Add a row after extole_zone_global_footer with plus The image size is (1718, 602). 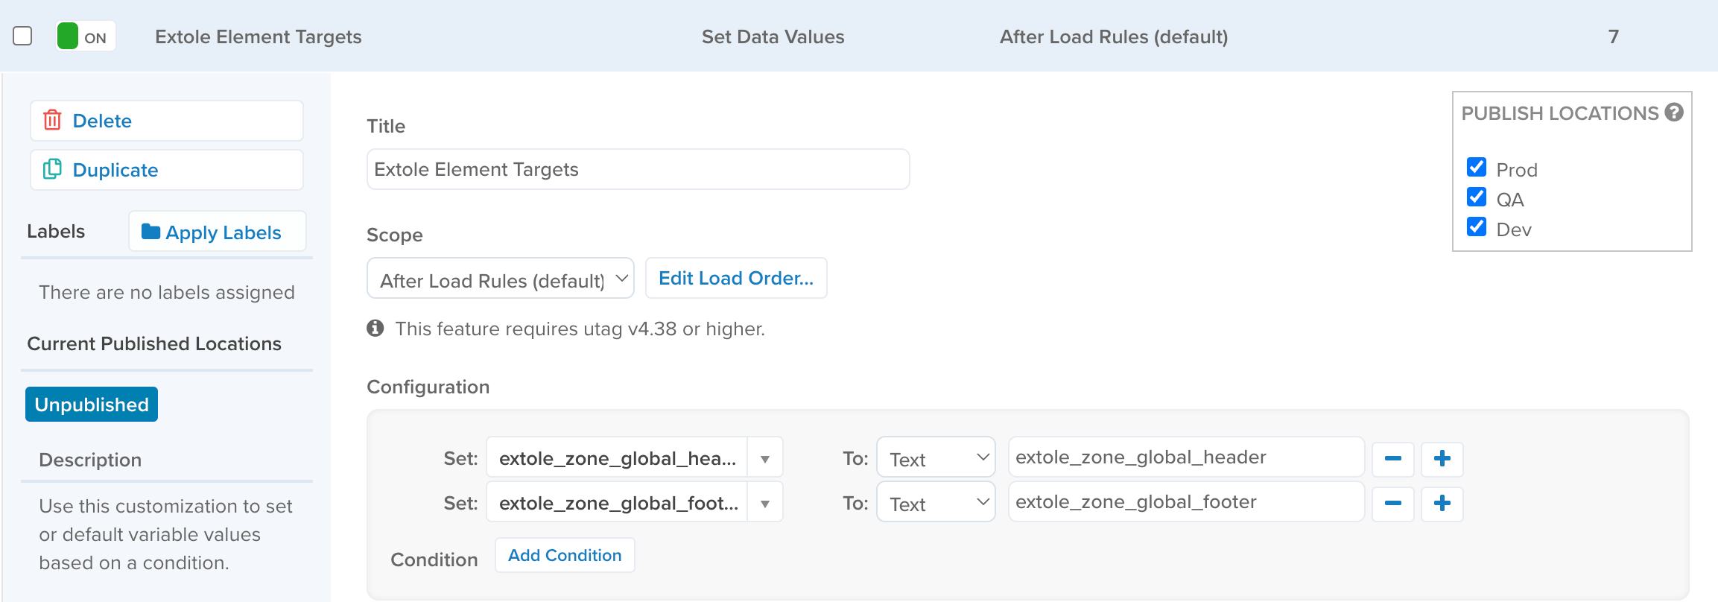click(x=1442, y=504)
